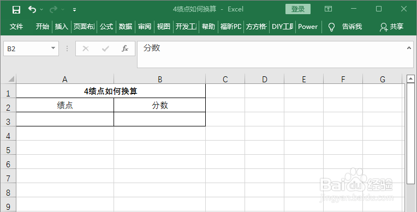This screenshot has height=212, width=417.
Task: Select row 1 header
Action: pos(8,91)
